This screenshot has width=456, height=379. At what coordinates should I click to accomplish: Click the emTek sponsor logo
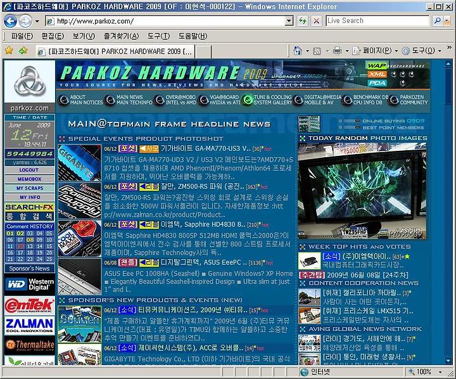point(30,305)
